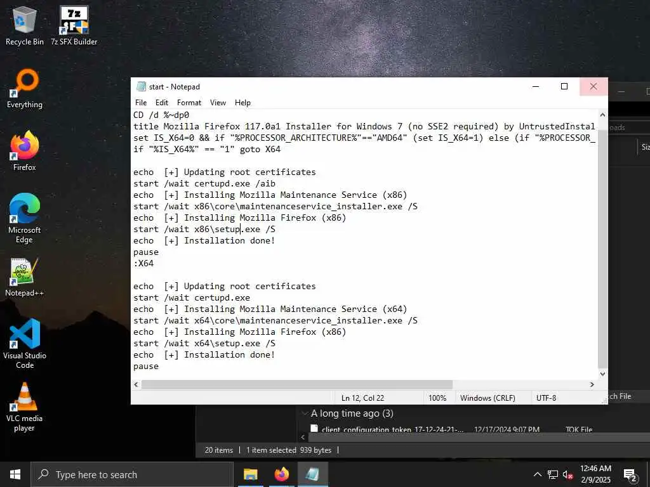This screenshot has width=650, height=487.
Task: Click Notepad horizontal scrollbar right arrow
Action: tap(592, 384)
